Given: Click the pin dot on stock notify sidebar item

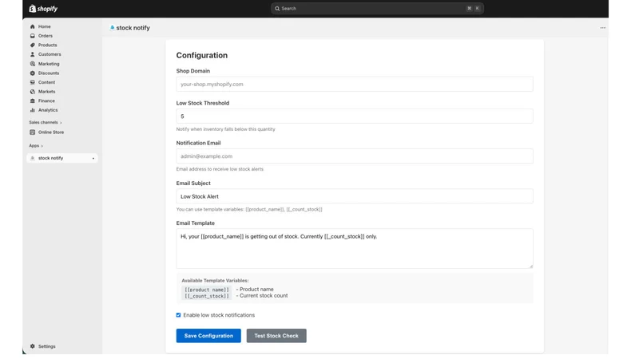Looking at the screenshot, I should tap(93, 158).
